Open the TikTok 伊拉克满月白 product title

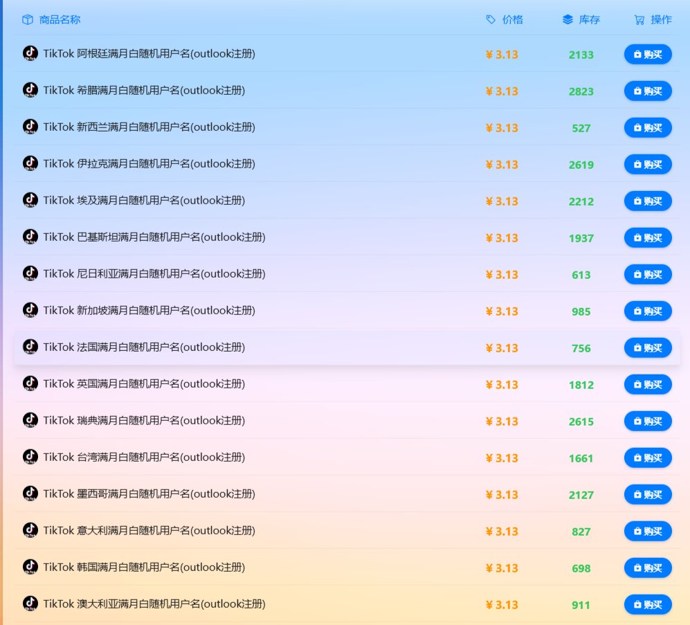point(149,164)
